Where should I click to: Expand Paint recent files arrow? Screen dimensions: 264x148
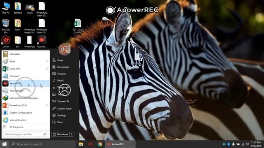coord(47,61)
